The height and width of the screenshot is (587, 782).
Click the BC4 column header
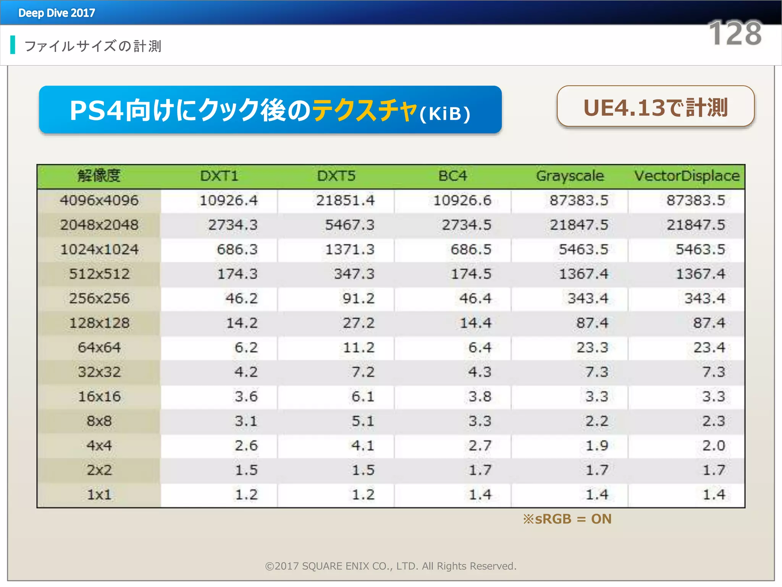(452, 176)
